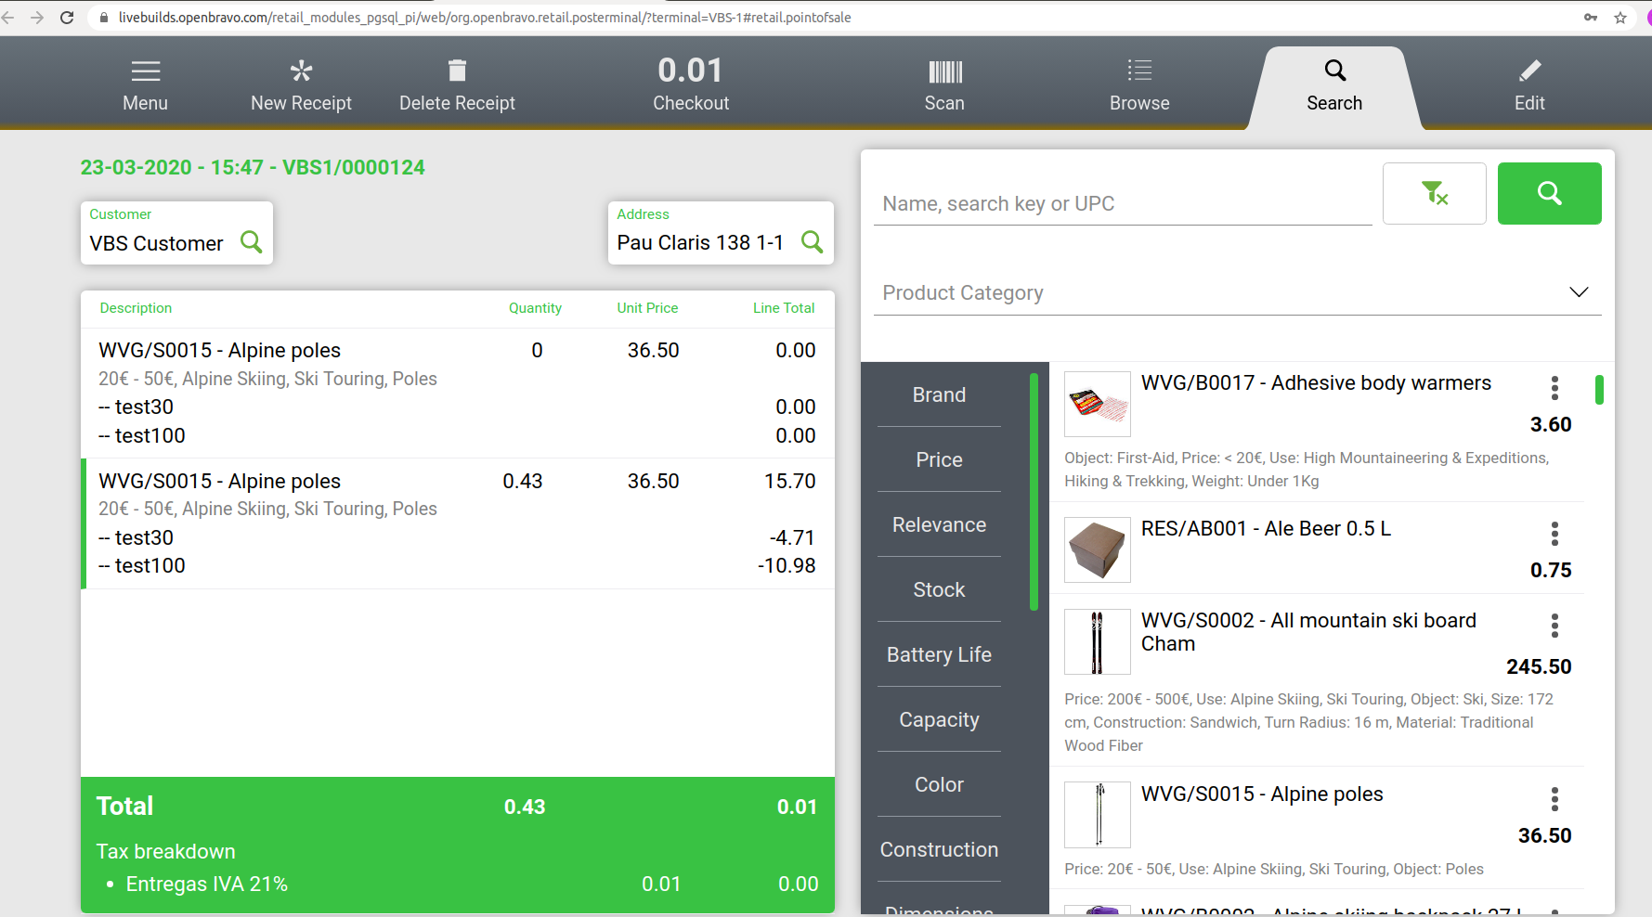
Task: Click the address search magnifier icon
Action: pos(812,242)
